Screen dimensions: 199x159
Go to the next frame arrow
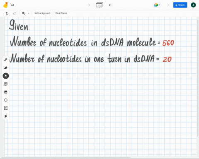(x=110, y=5)
